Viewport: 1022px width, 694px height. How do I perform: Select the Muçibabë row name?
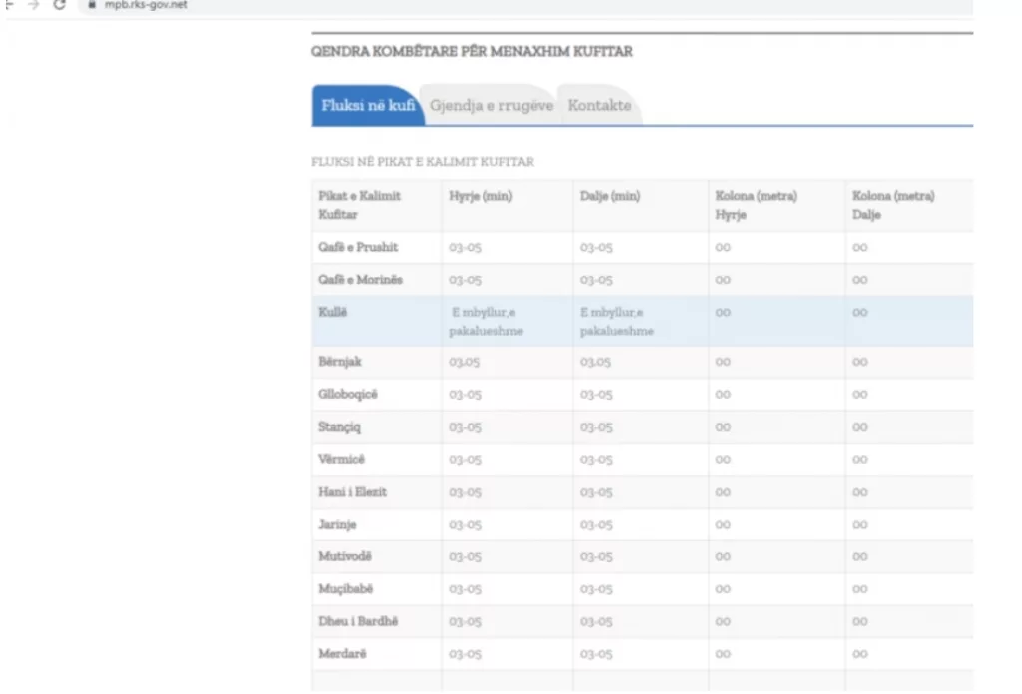point(345,589)
